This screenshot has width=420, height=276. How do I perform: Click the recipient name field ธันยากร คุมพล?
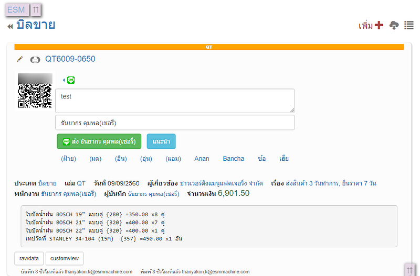click(x=174, y=123)
